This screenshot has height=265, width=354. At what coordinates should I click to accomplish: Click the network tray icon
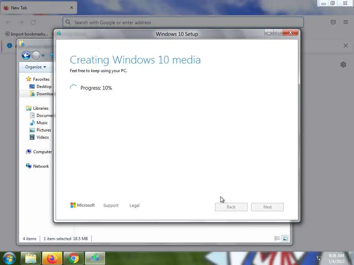pyautogui.click(x=319, y=258)
